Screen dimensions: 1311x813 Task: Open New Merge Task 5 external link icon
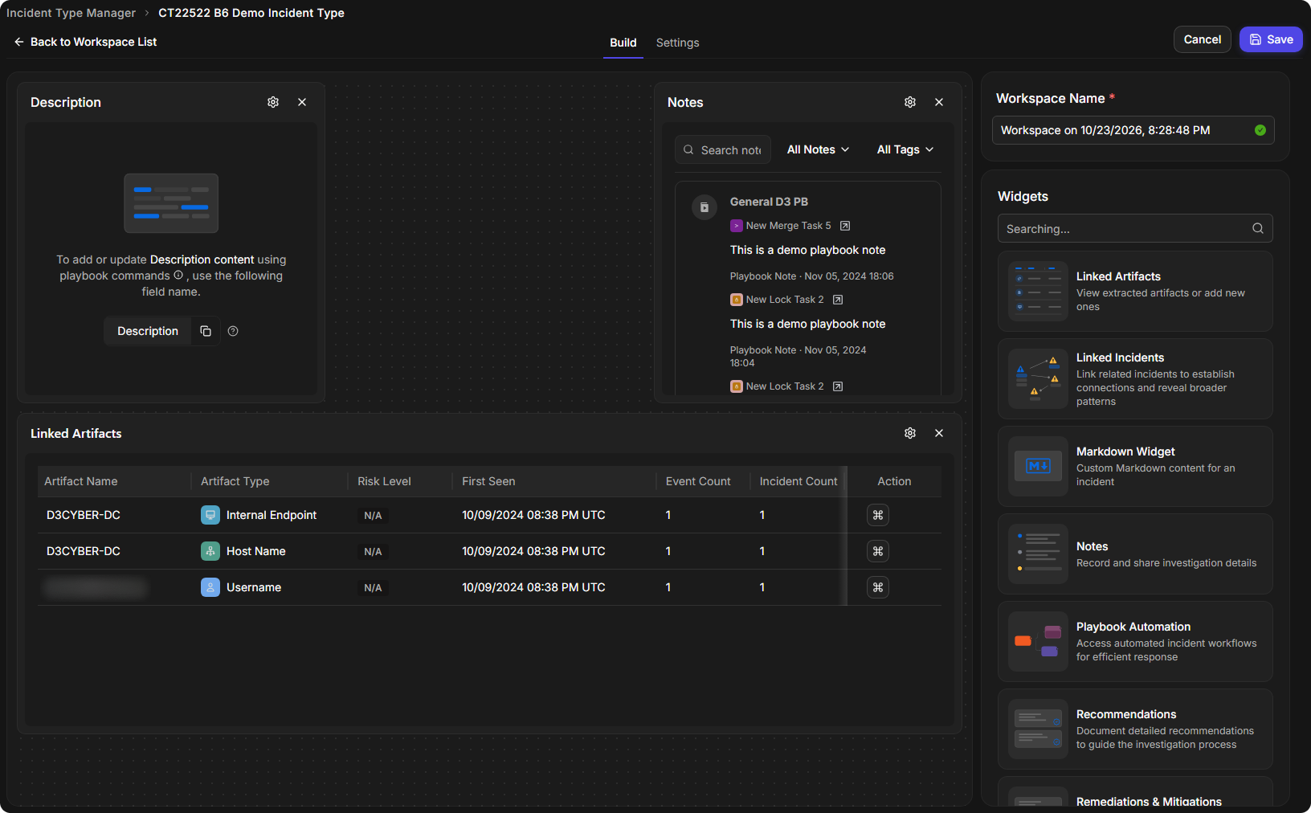(845, 226)
